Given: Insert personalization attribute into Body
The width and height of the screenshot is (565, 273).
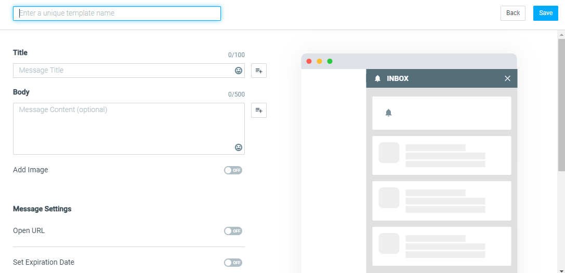Looking at the screenshot, I should click(x=259, y=110).
